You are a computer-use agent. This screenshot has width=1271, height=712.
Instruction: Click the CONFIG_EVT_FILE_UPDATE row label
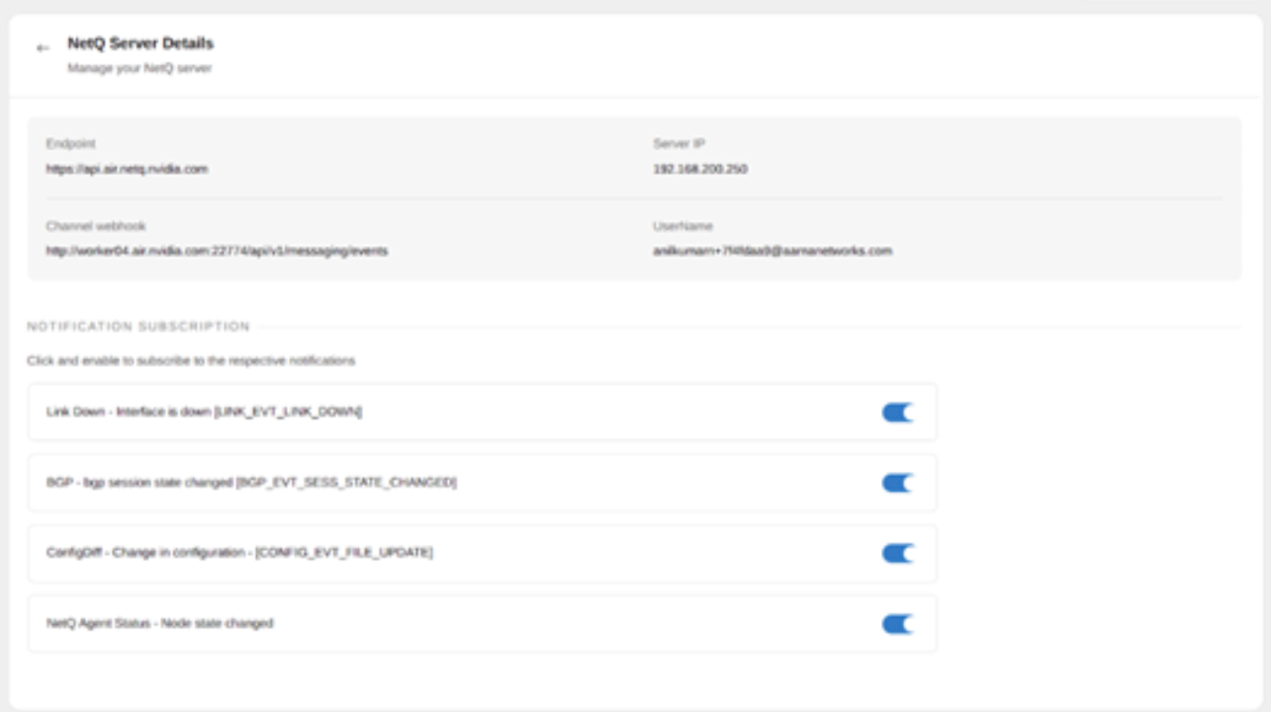[239, 553]
